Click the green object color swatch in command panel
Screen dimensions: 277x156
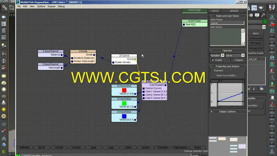[265, 21]
